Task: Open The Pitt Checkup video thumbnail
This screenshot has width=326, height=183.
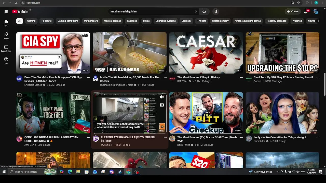Action: coord(206,113)
